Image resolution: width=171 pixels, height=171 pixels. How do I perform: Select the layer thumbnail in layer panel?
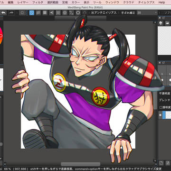(x=169, y=115)
